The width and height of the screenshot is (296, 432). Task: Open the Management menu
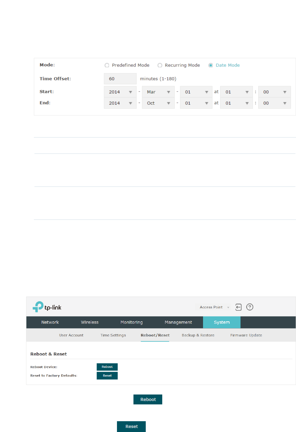178,322
